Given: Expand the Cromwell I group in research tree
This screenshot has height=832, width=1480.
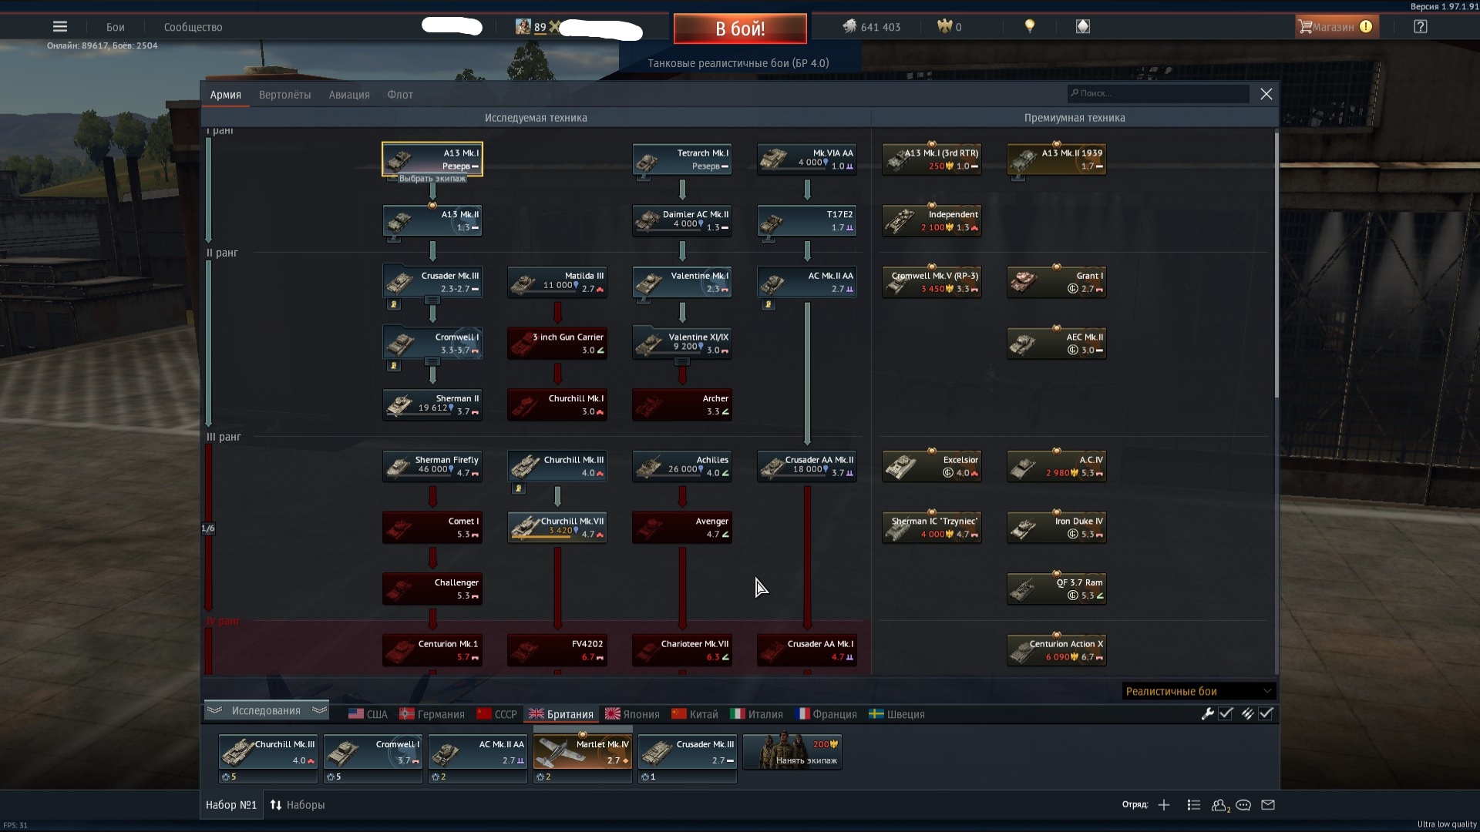Looking at the screenshot, I should (432, 361).
